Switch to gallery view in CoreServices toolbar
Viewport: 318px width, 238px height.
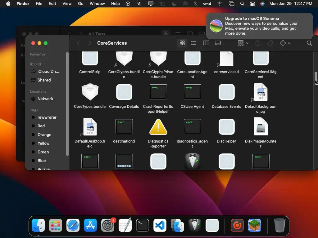tap(218, 43)
